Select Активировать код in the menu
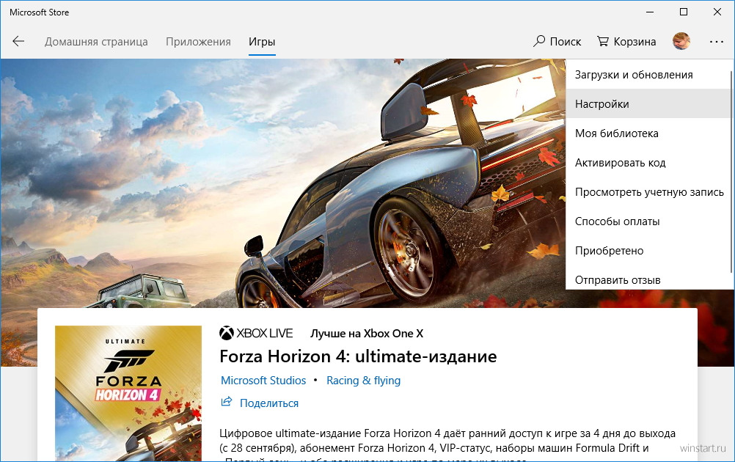 pos(648,163)
